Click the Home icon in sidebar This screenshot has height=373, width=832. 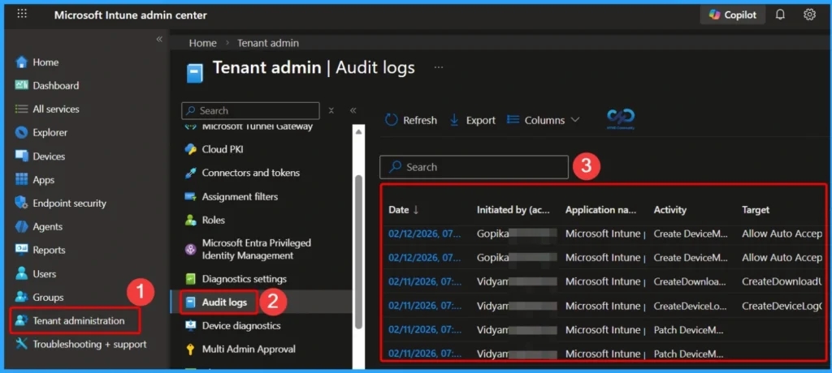pyautogui.click(x=21, y=62)
